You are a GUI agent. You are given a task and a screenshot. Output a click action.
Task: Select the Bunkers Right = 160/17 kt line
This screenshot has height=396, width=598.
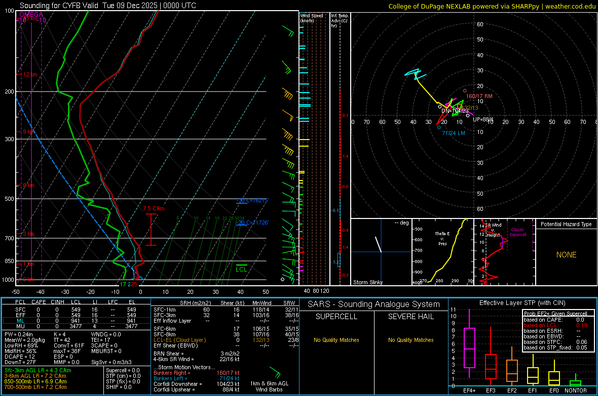tap(197, 373)
